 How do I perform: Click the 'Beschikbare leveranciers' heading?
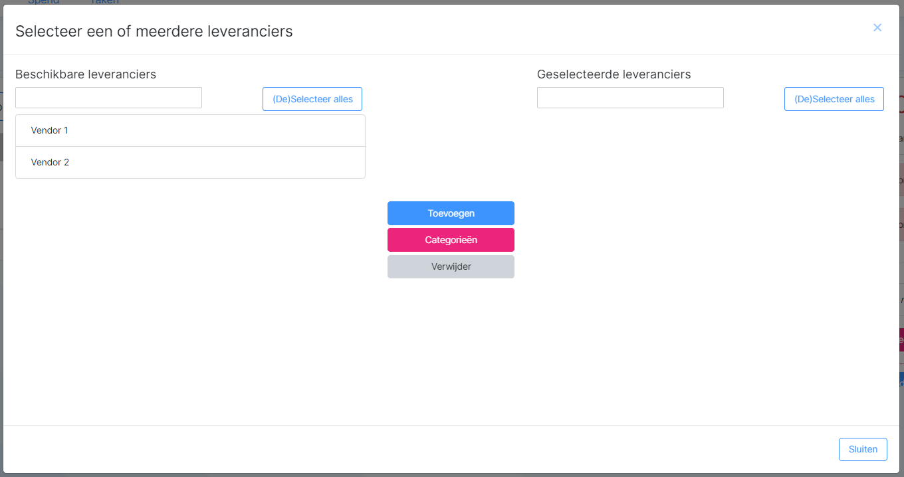86,74
